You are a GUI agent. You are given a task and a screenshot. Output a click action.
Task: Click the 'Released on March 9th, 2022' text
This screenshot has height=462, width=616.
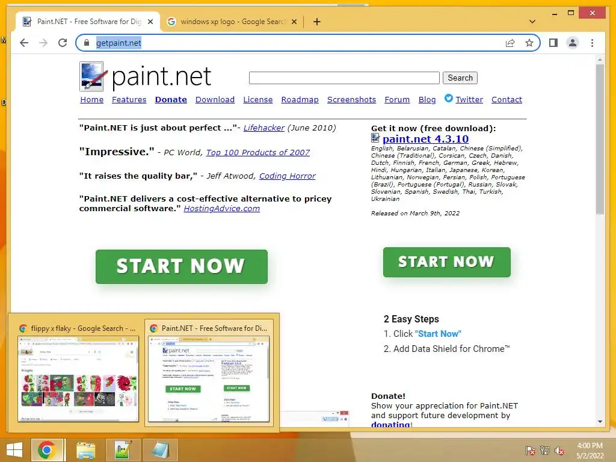415,214
